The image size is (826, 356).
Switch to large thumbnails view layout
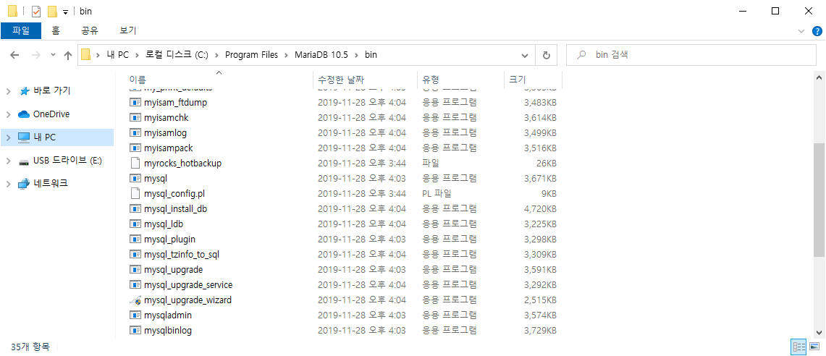tap(814, 347)
